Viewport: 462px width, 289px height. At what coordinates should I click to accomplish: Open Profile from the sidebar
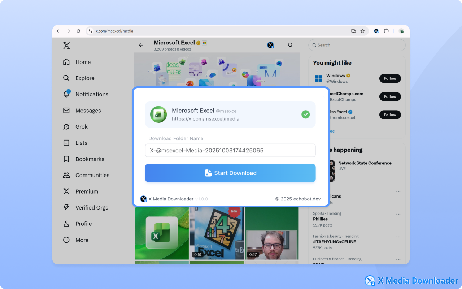(66, 224)
